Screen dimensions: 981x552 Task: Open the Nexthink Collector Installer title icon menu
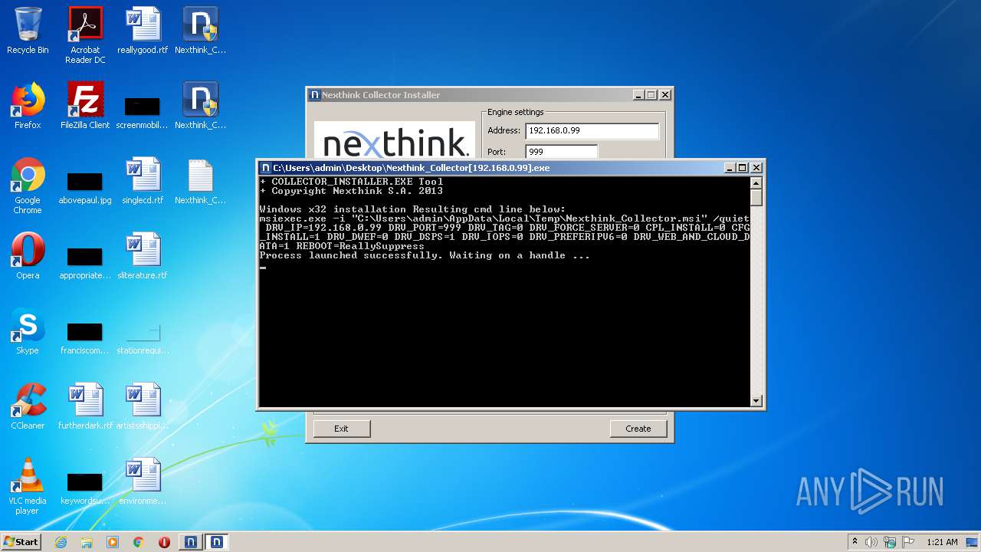(314, 95)
